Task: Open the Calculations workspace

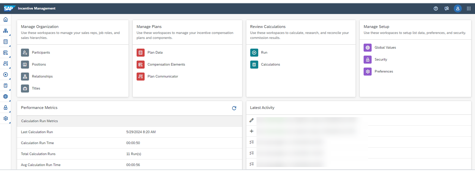Action: click(270, 65)
